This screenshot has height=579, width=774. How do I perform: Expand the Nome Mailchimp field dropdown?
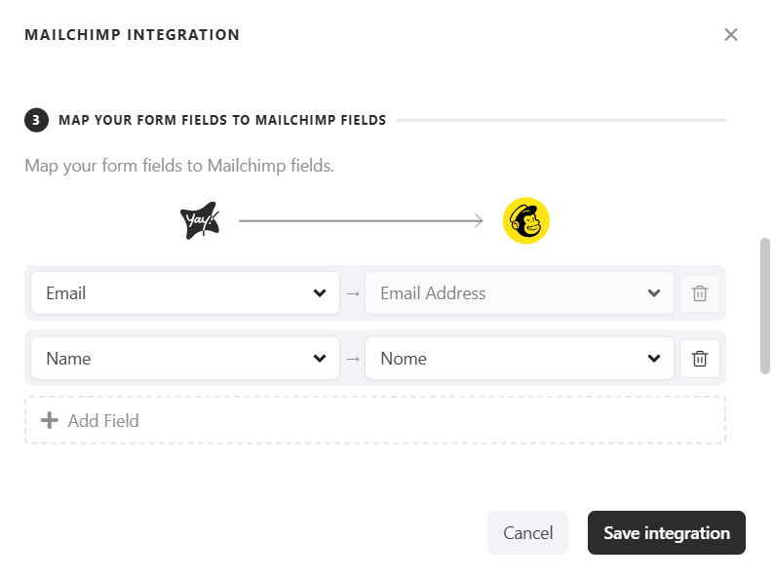pos(519,359)
